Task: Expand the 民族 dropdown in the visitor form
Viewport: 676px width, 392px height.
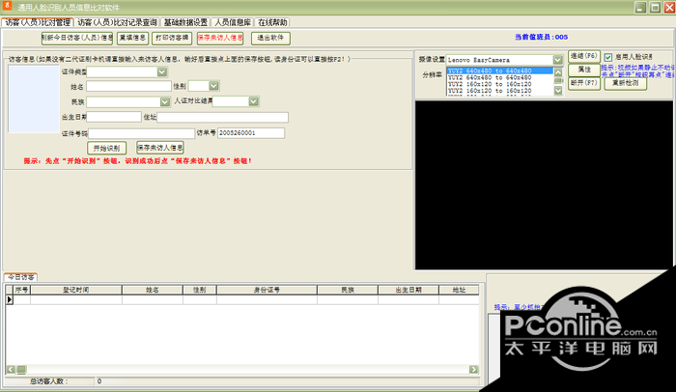Action: pyautogui.click(x=165, y=101)
